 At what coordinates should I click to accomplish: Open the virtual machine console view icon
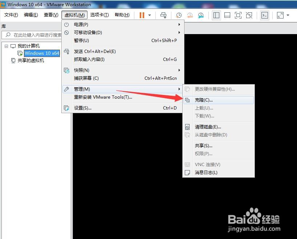pos(265,15)
